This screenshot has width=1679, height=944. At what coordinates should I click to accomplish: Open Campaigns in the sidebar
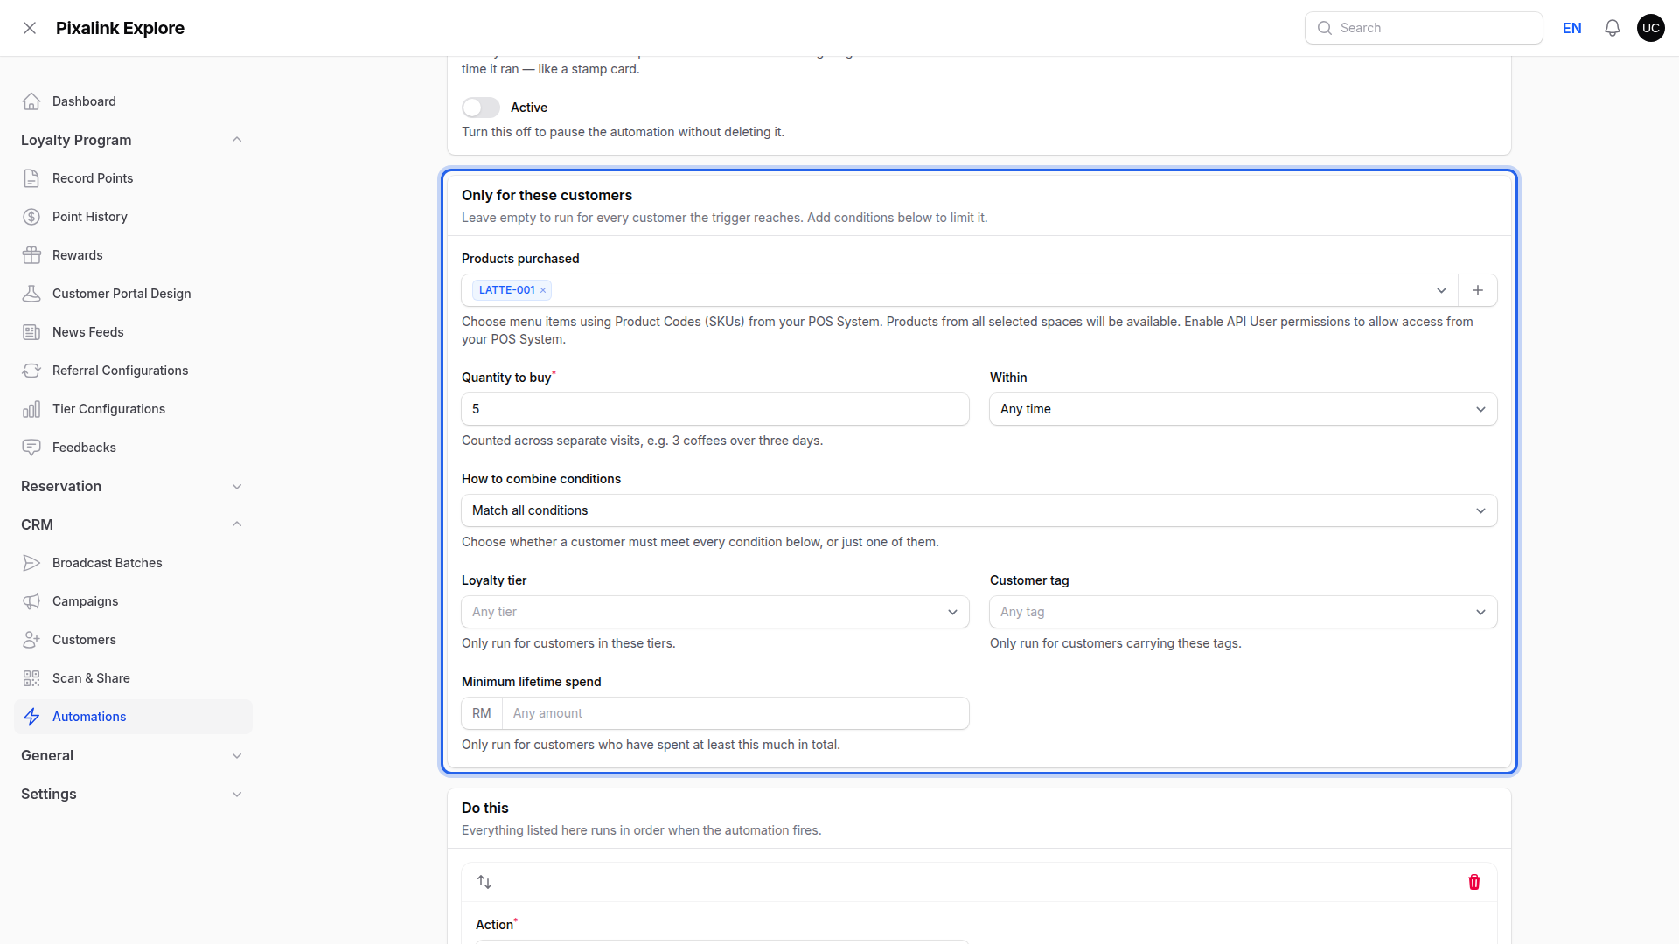click(x=133, y=601)
